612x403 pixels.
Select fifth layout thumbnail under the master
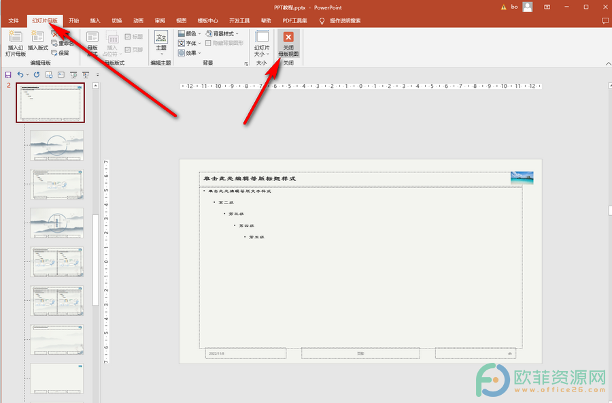click(56, 300)
